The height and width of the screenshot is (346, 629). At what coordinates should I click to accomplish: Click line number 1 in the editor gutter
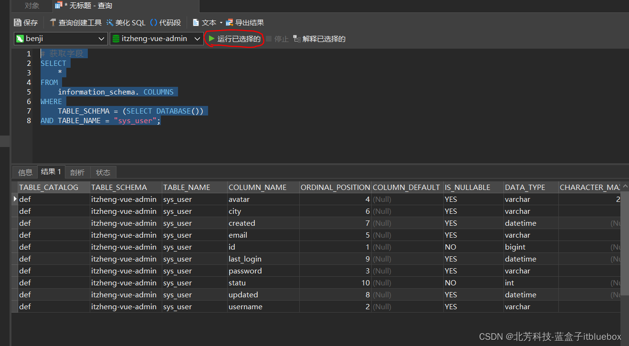(x=29, y=53)
